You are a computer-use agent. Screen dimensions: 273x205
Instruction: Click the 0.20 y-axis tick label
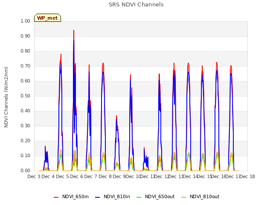(x=26, y=141)
